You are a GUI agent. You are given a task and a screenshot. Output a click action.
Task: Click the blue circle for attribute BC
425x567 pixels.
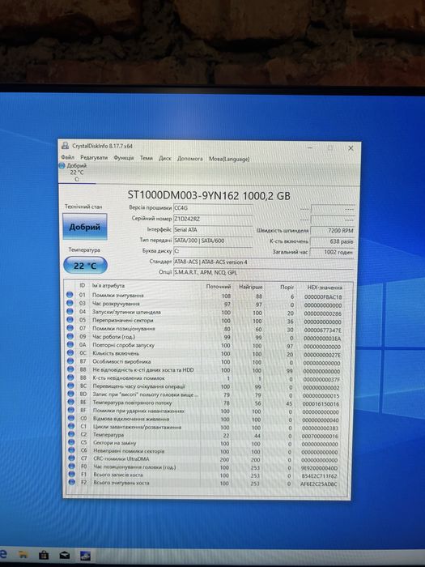tap(71, 386)
